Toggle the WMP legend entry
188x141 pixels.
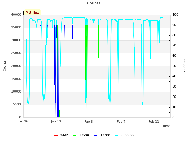[x=61, y=135]
